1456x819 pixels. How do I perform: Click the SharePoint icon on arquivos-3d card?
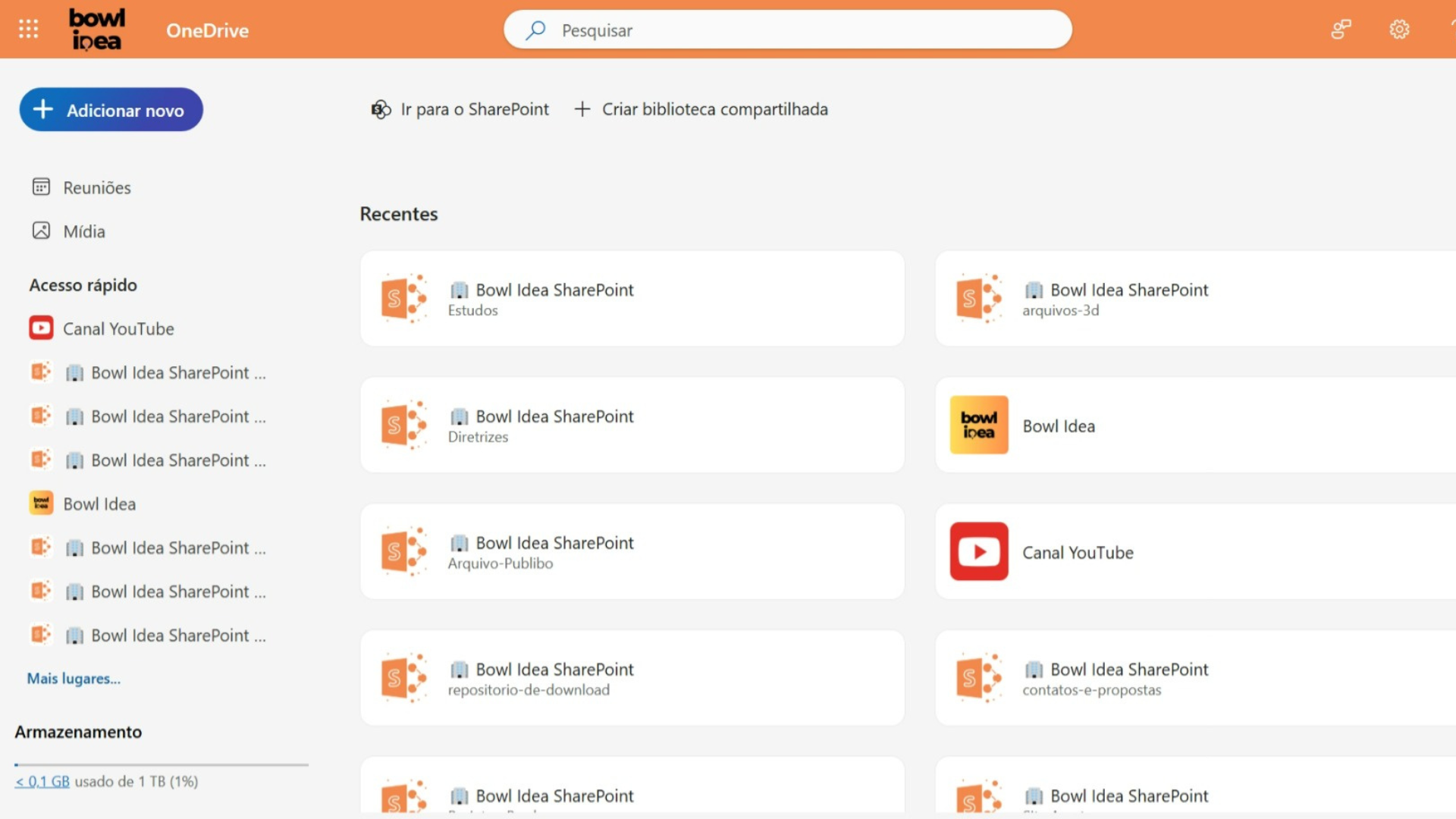[x=978, y=299]
